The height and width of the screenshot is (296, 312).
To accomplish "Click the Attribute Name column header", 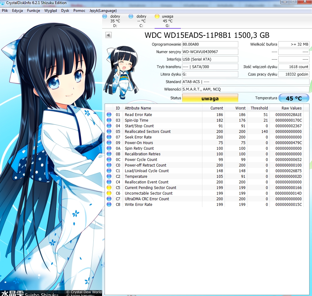I will click(162, 108).
